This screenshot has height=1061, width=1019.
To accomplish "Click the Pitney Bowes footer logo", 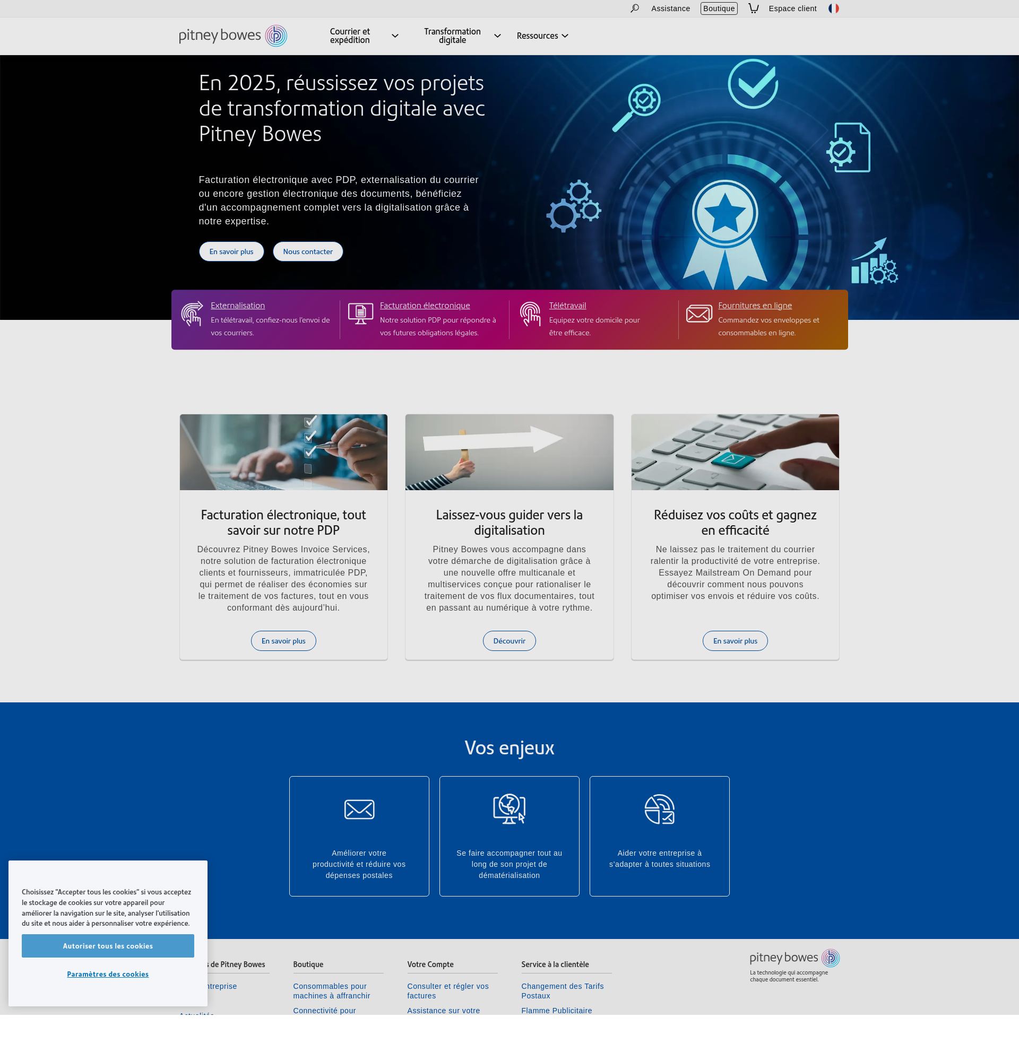I will point(795,958).
